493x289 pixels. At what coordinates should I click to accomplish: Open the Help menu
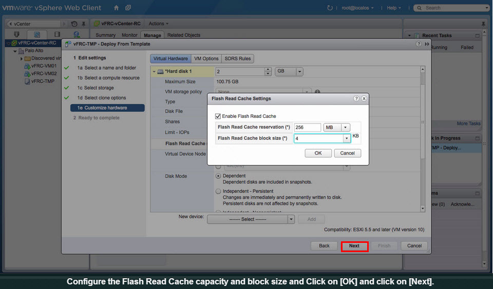394,8
